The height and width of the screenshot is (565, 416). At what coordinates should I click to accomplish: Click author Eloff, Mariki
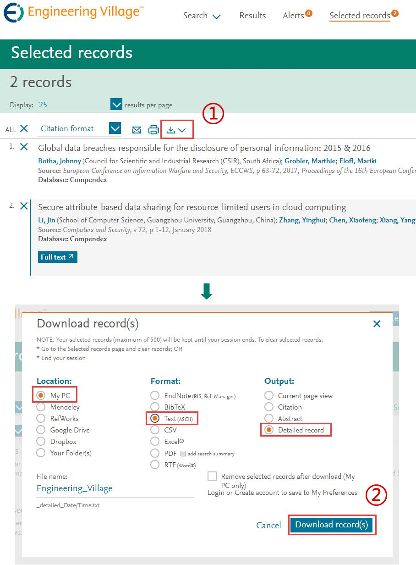[357, 161]
